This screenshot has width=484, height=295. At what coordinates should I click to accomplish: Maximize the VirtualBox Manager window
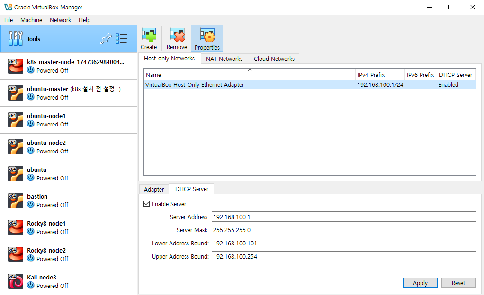tap(451, 7)
